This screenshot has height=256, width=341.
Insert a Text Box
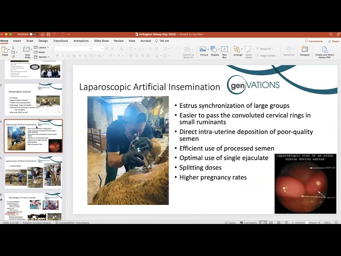(x=224, y=52)
